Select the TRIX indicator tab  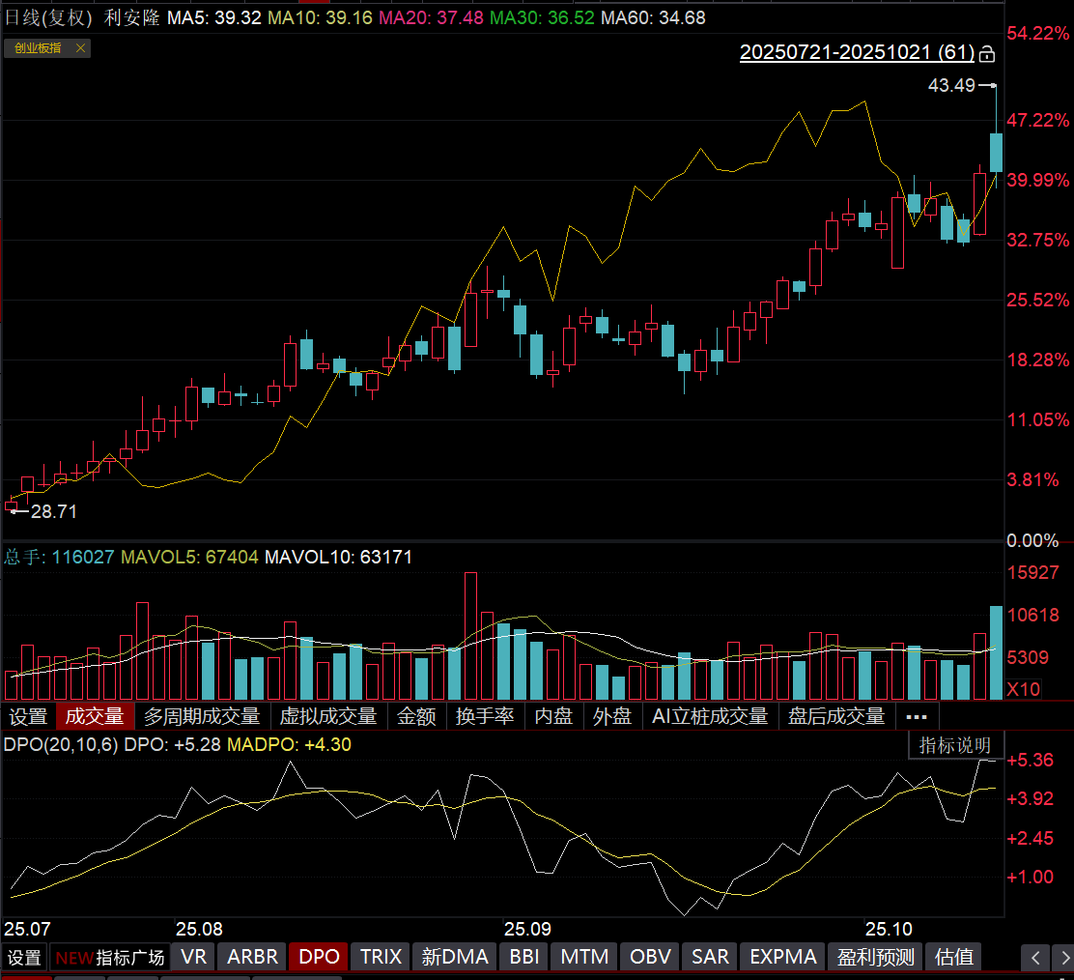pyautogui.click(x=381, y=957)
